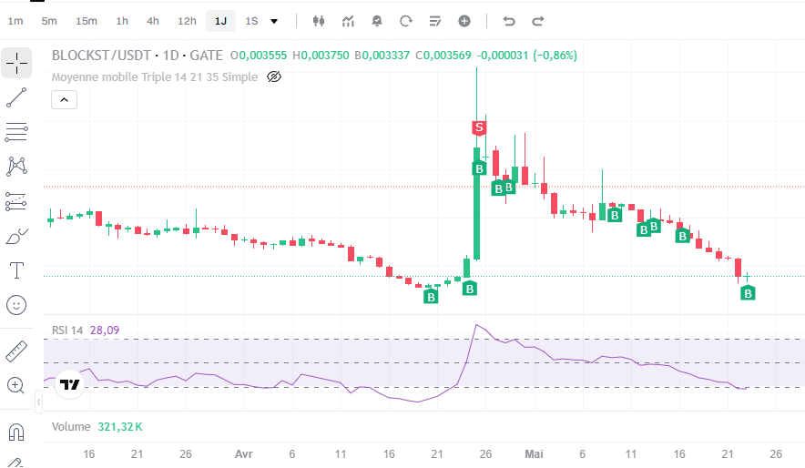Collapse the indicator legend with chevron
The height and width of the screenshot is (468, 805).
[x=64, y=99]
